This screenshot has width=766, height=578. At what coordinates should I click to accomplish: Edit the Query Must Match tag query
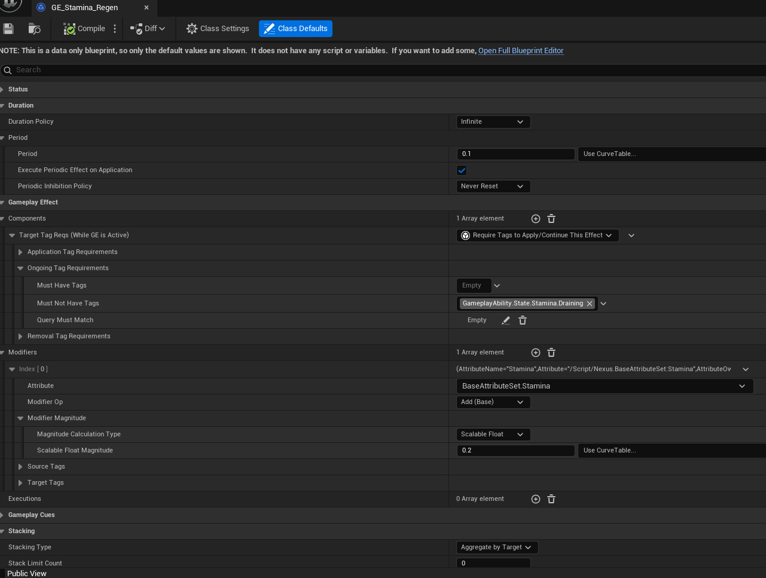(506, 320)
